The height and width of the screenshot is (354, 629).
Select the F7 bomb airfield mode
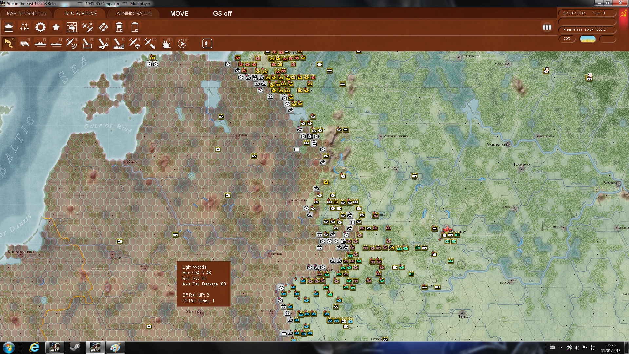tap(103, 43)
